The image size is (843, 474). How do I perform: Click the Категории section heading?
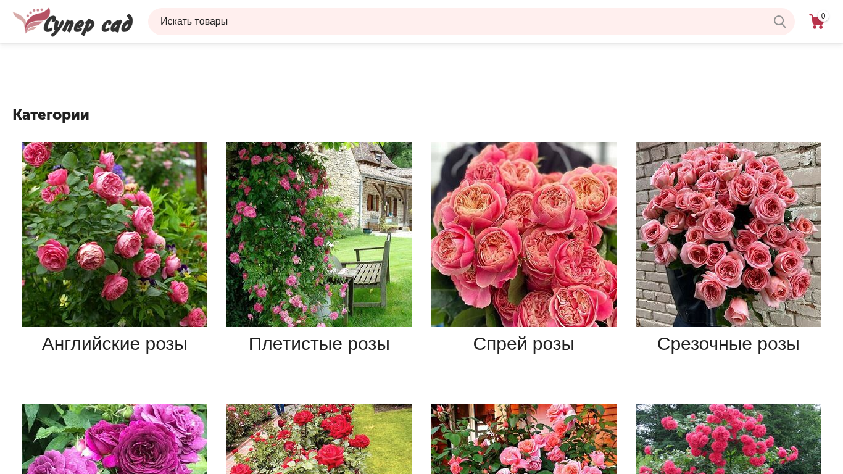(51, 115)
